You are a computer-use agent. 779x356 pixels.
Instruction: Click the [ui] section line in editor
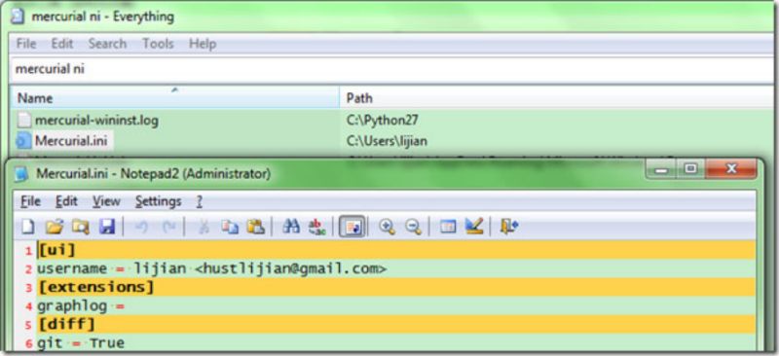pos(396,250)
